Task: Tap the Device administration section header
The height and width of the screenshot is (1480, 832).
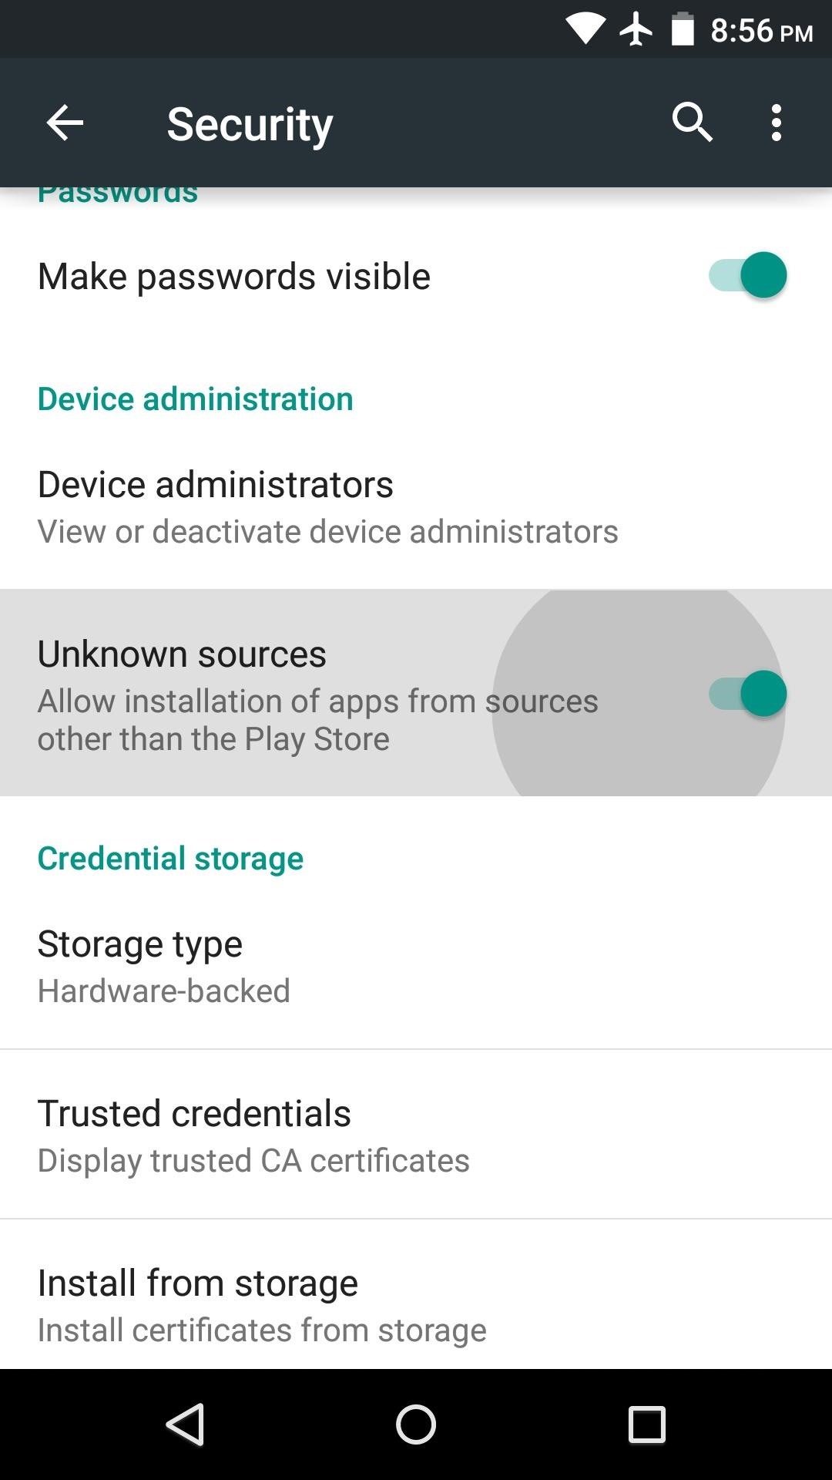Action: point(196,399)
